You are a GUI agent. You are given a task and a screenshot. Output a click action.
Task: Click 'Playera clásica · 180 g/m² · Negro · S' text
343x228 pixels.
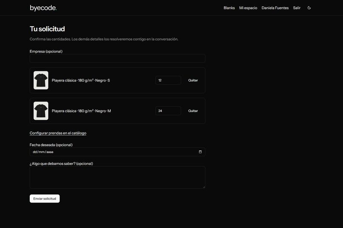pyautogui.click(x=81, y=80)
